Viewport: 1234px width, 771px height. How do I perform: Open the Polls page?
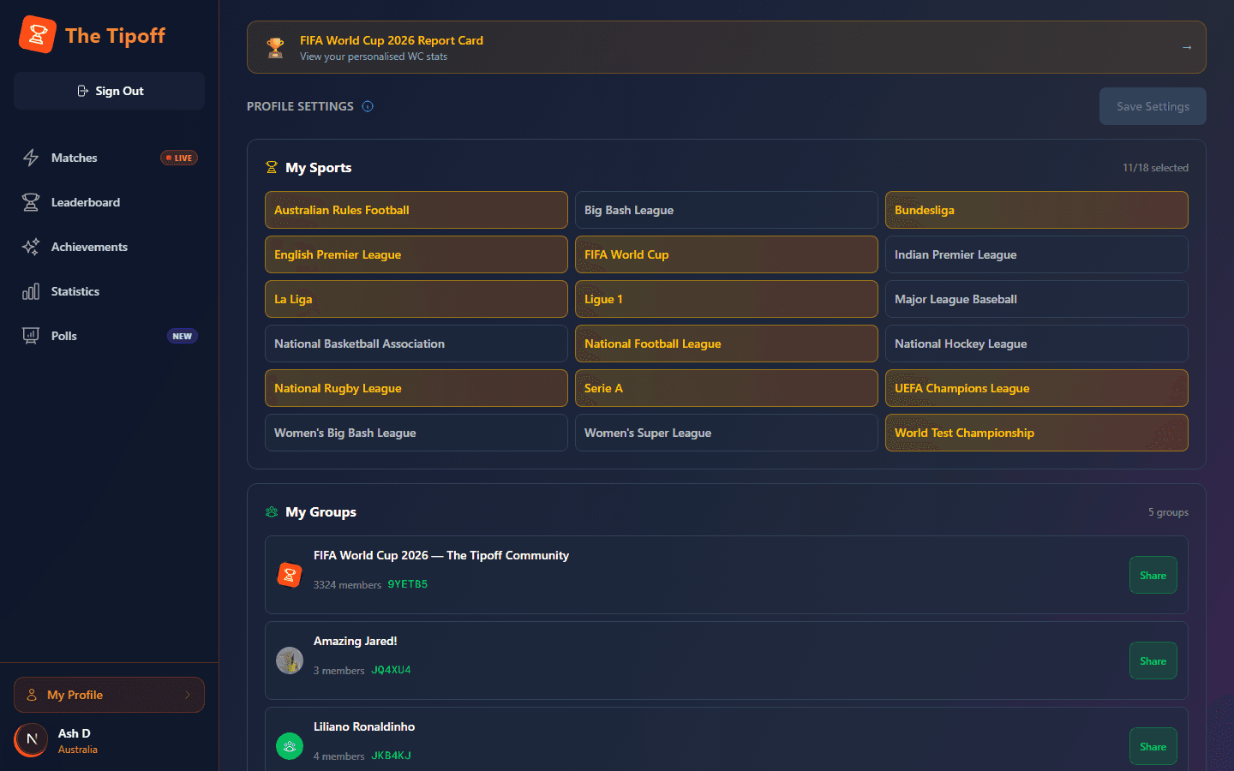click(x=109, y=336)
